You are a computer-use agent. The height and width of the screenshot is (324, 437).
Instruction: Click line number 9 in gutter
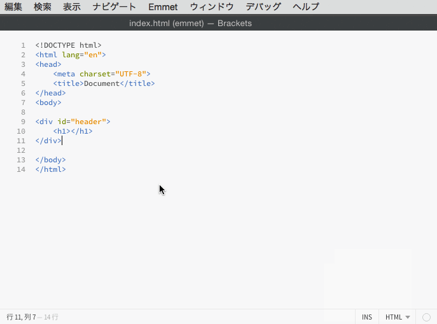(x=23, y=122)
